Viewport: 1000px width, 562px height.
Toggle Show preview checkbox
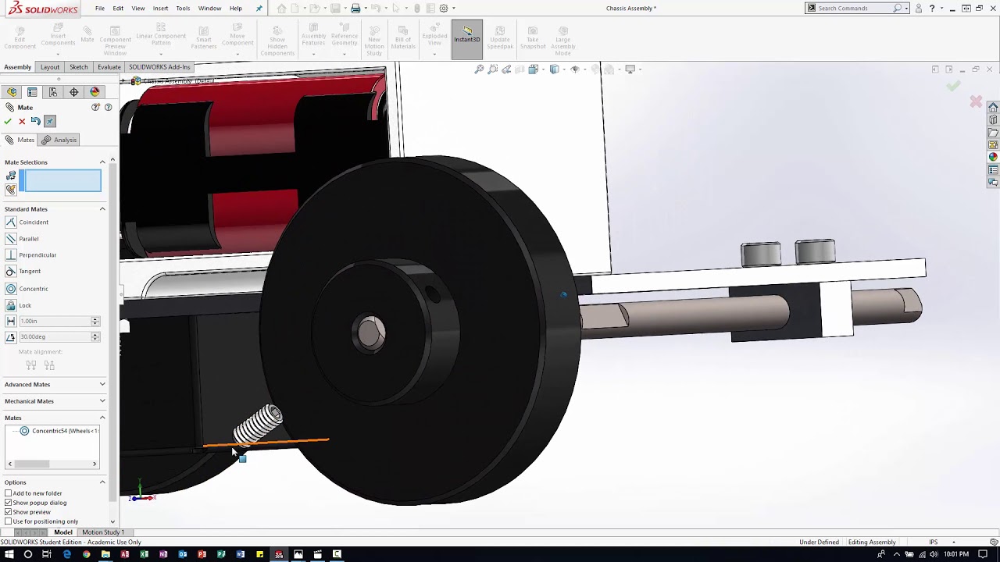pyautogui.click(x=9, y=512)
